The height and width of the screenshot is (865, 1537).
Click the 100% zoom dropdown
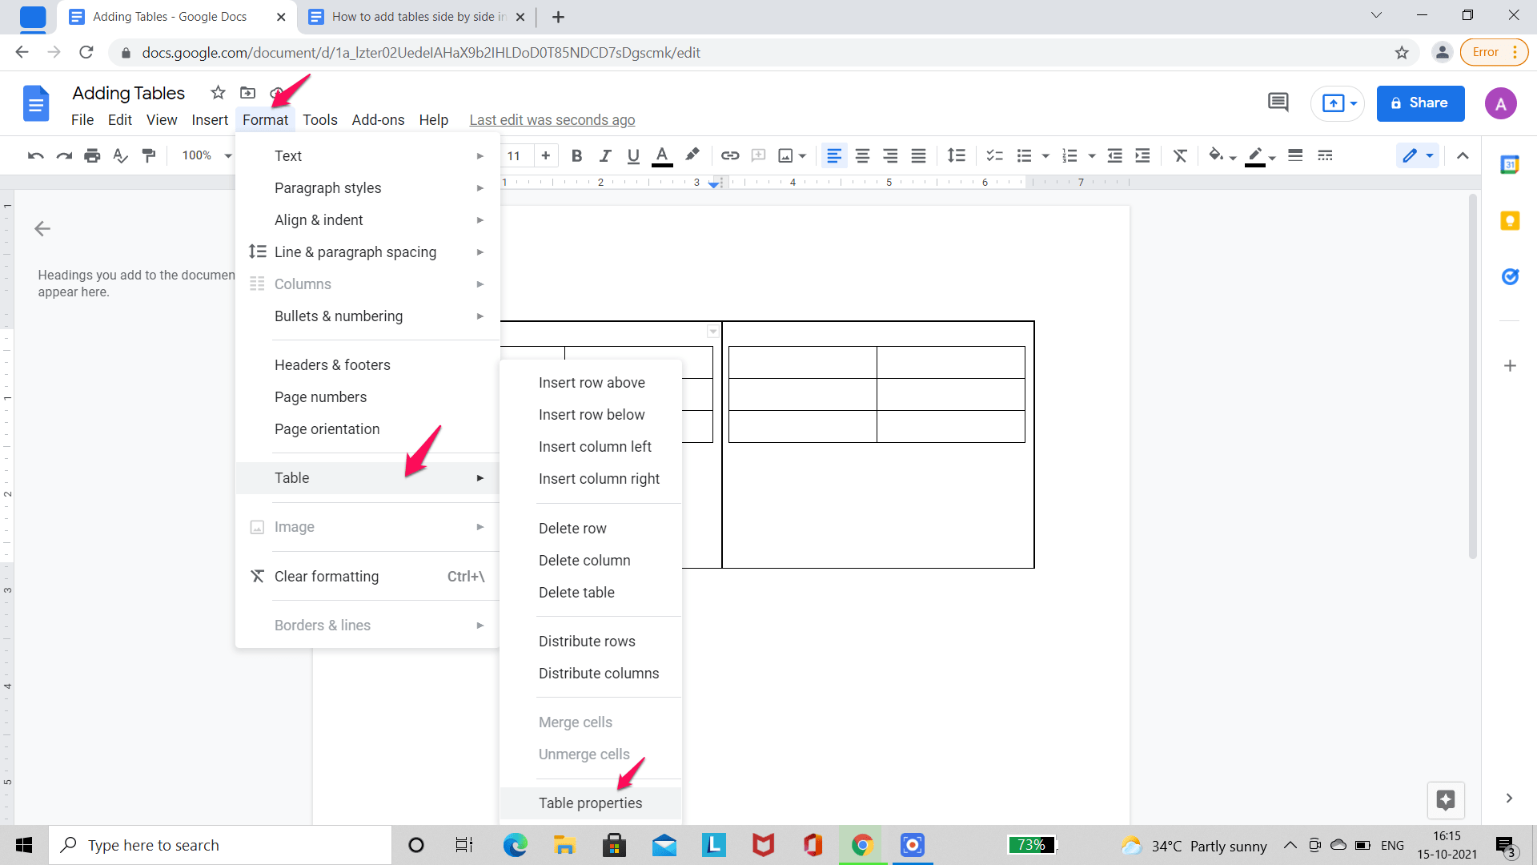tap(205, 155)
